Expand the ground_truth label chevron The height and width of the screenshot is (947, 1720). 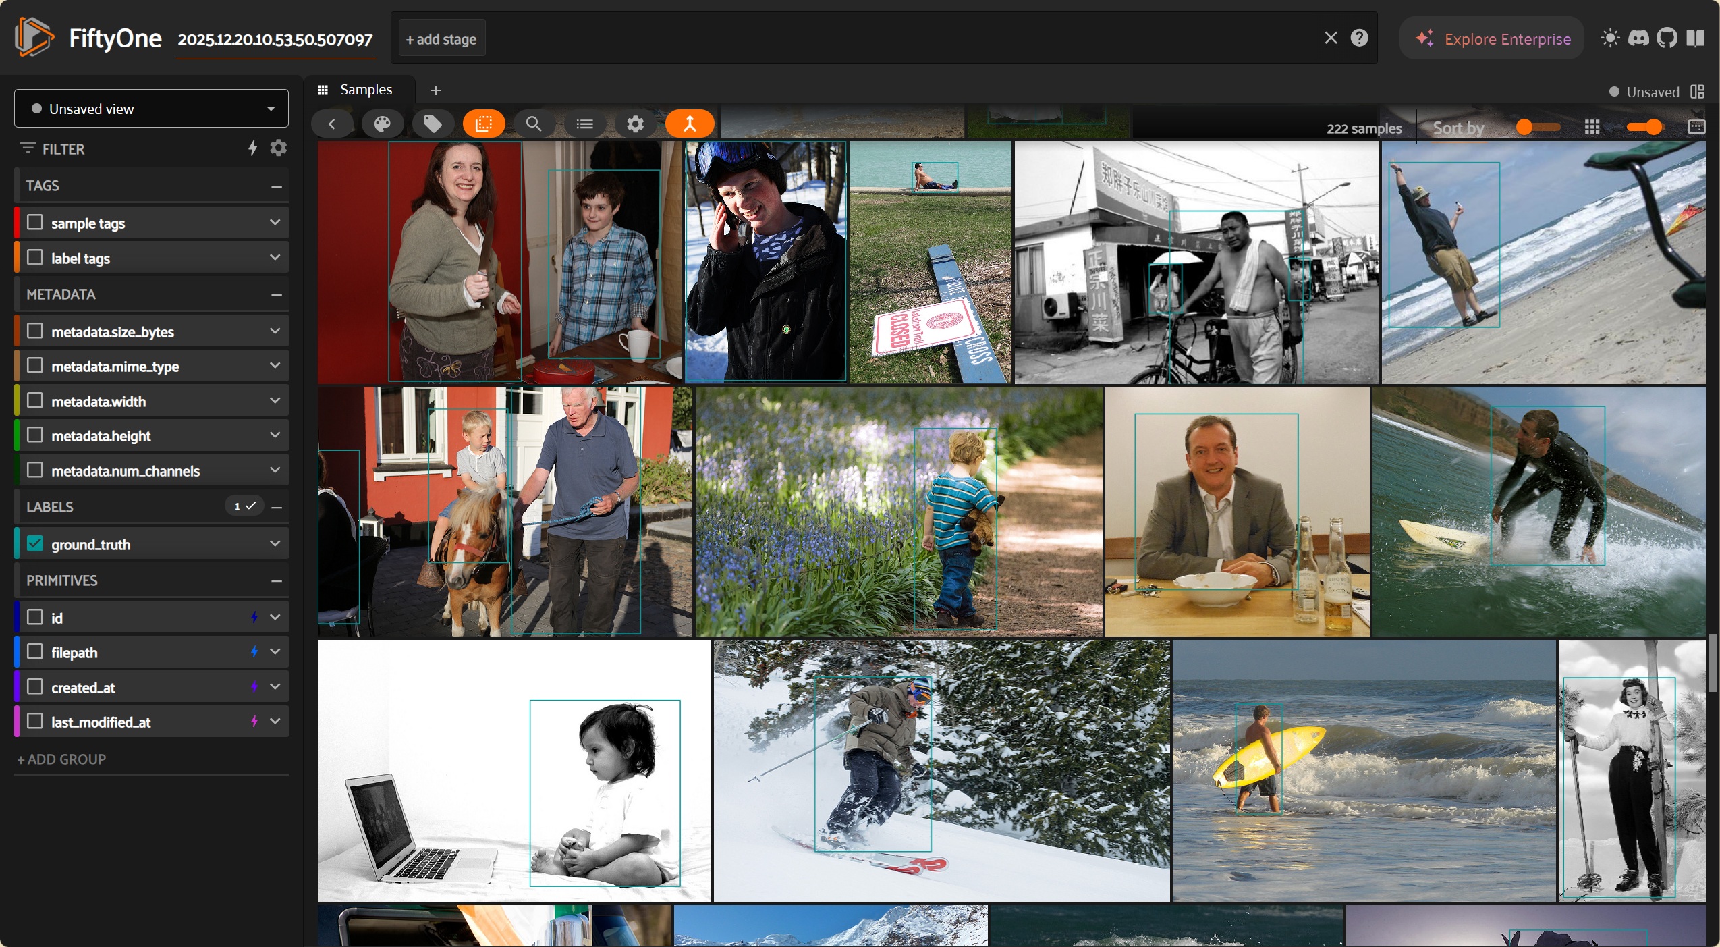click(x=275, y=544)
